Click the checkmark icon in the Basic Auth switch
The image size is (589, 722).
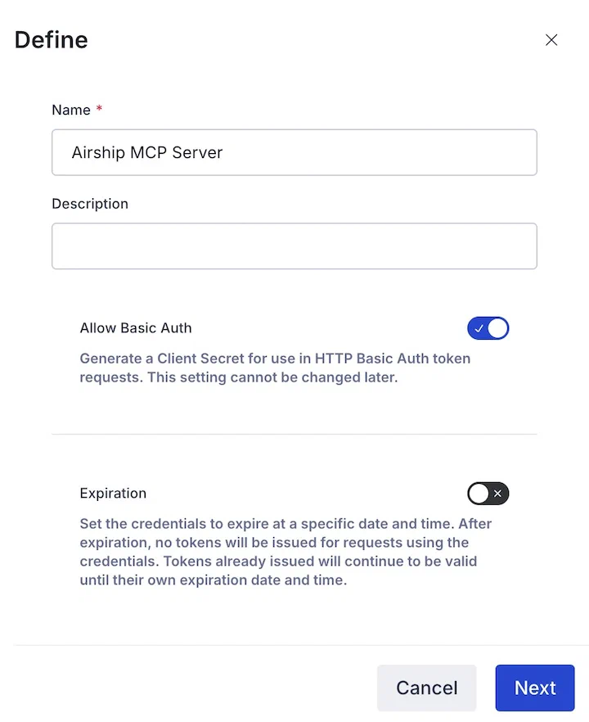479,329
